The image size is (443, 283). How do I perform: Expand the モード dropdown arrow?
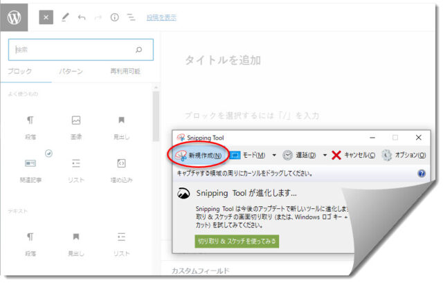coord(274,155)
